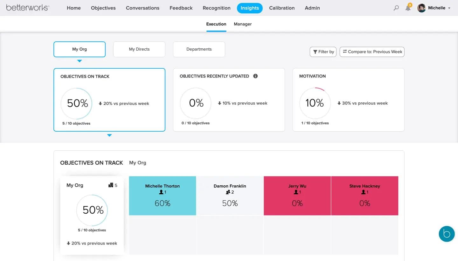
Task: Expand the Objectives On Track card details
Action: click(109, 135)
